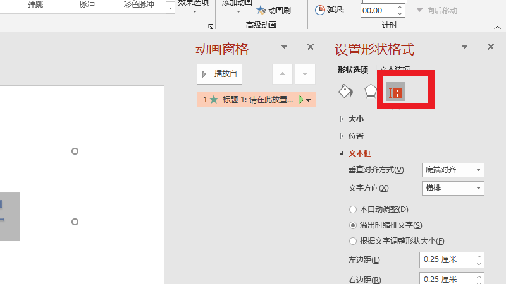This screenshot has height=284, width=506.
Task: Move animation down with the down arrow
Action: (305, 74)
